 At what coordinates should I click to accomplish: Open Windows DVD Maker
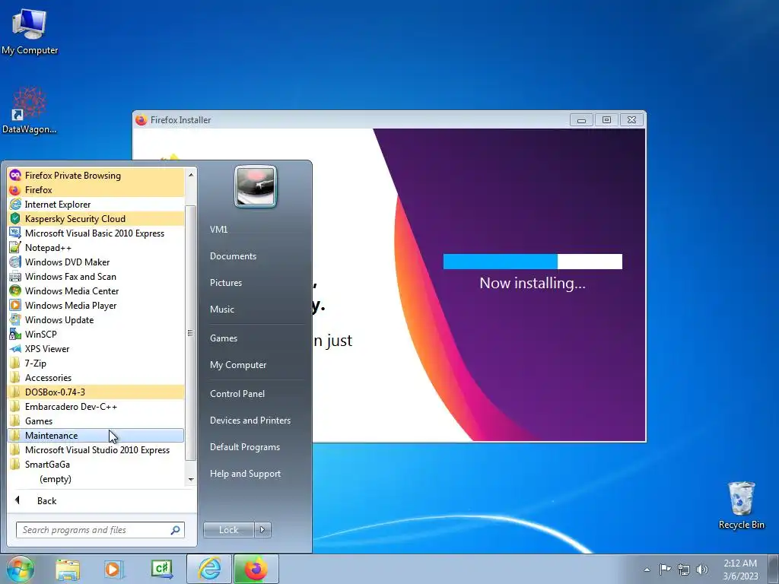point(96,262)
